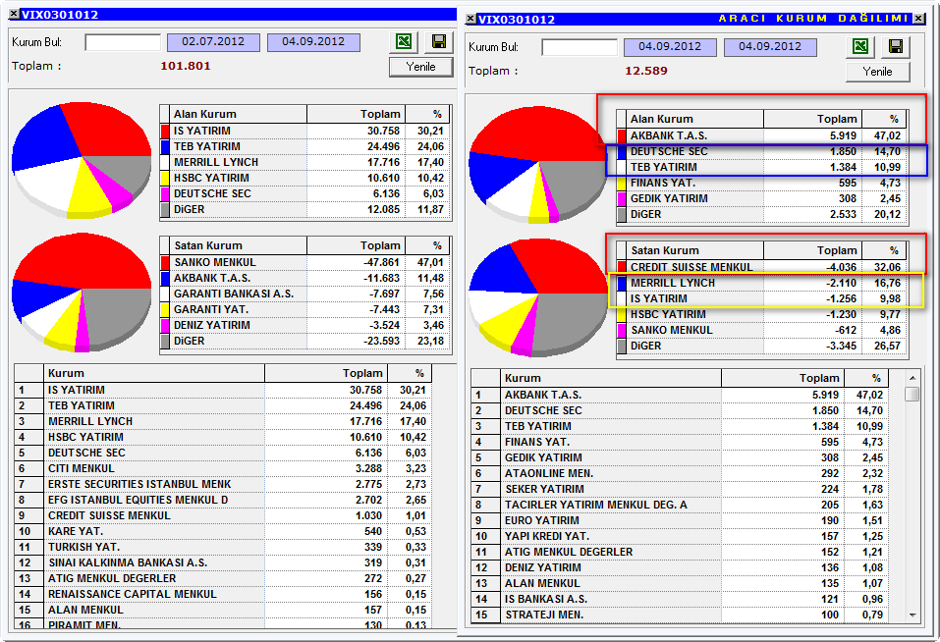Export right window data to Excel

860,46
